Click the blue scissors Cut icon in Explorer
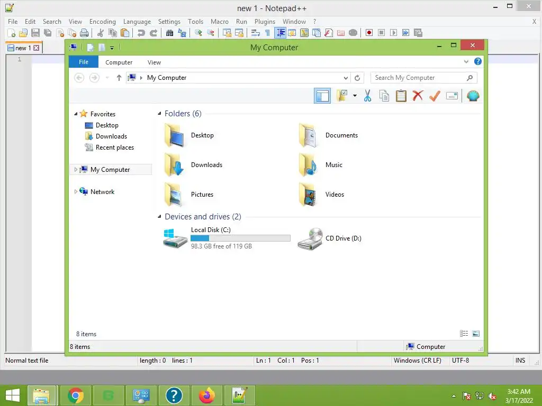The height and width of the screenshot is (406, 542). pos(367,96)
